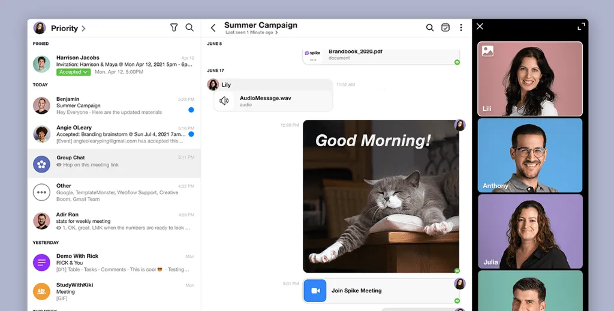Open the tasks checkmark icon in chat header
The image size is (614, 311).
click(x=446, y=28)
